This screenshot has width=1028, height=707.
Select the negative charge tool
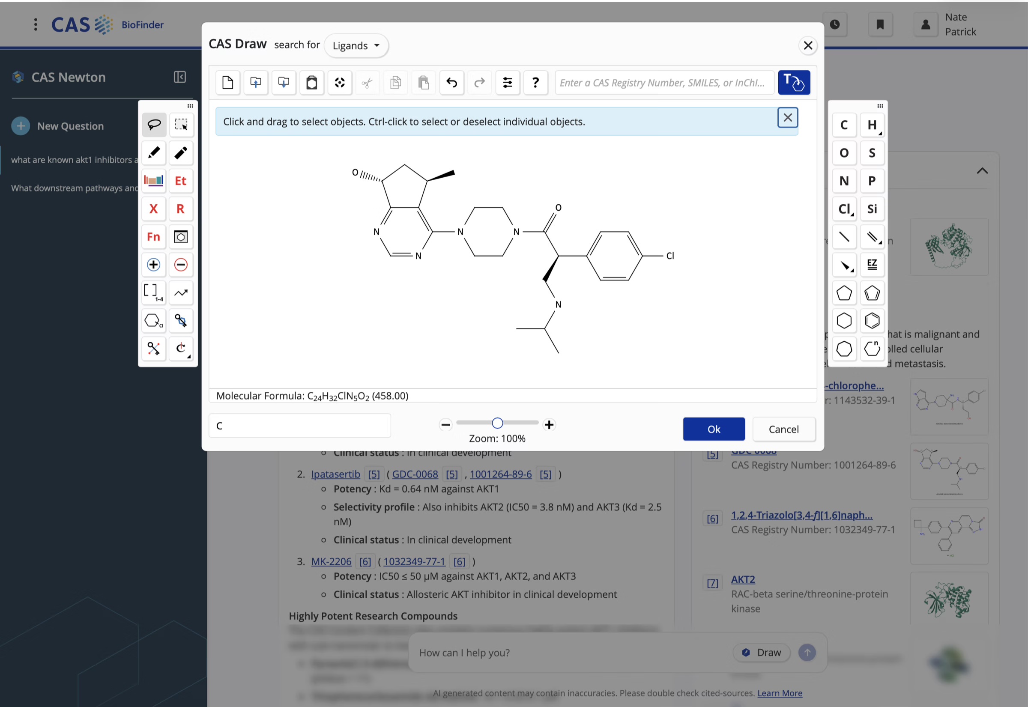click(181, 265)
